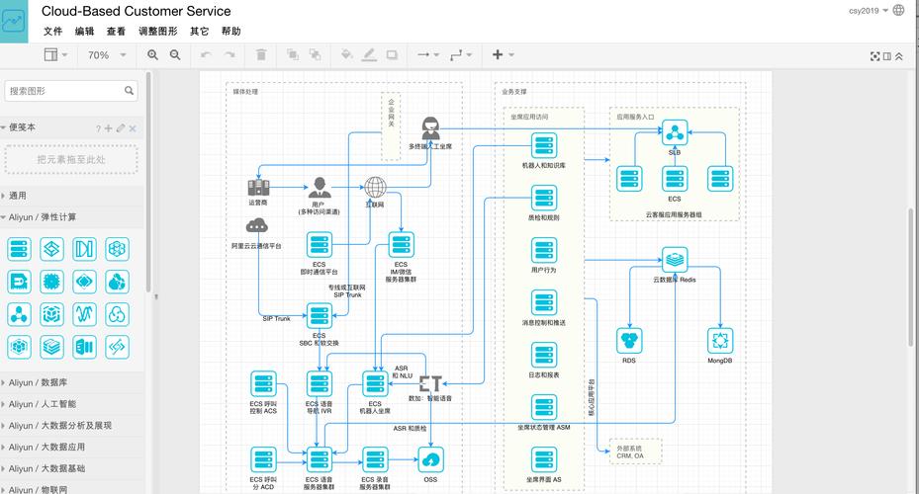Image resolution: width=919 pixels, height=494 pixels.
Task: Click the shapes sidebar vertical scrollbar
Action: [x=148, y=182]
